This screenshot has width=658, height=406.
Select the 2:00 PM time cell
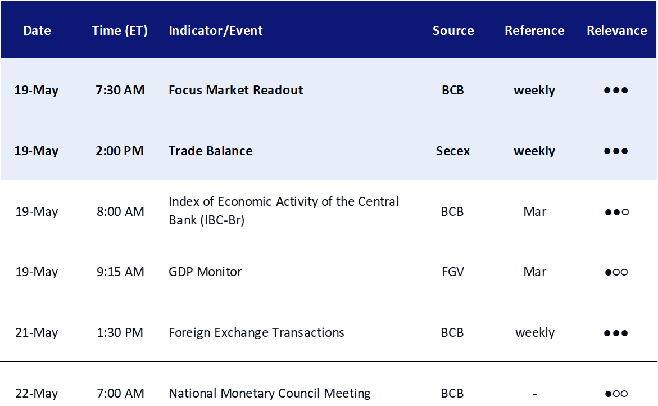pyautogui.click(x=120, y=151)
